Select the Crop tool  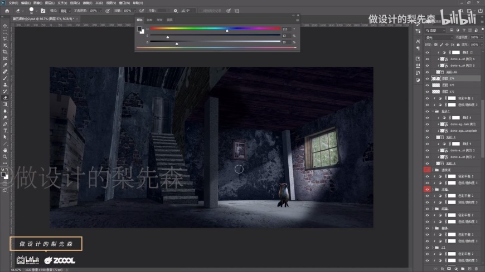[5, 52]
